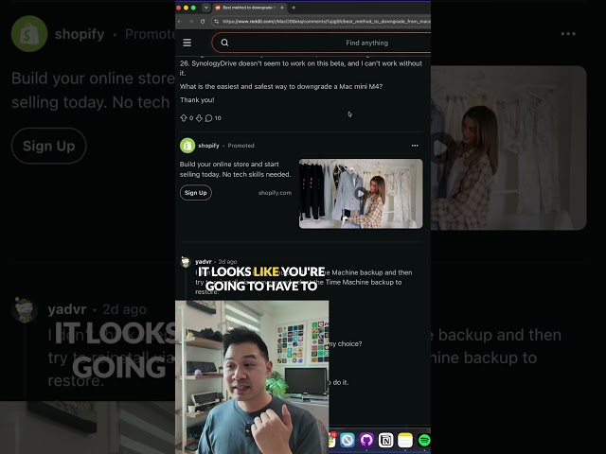
Task: Open the shopify.com link
Action: (x=275, y=193)
